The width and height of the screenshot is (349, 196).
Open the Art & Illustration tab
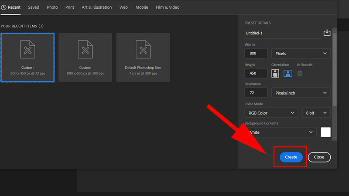tap(96, 7)
